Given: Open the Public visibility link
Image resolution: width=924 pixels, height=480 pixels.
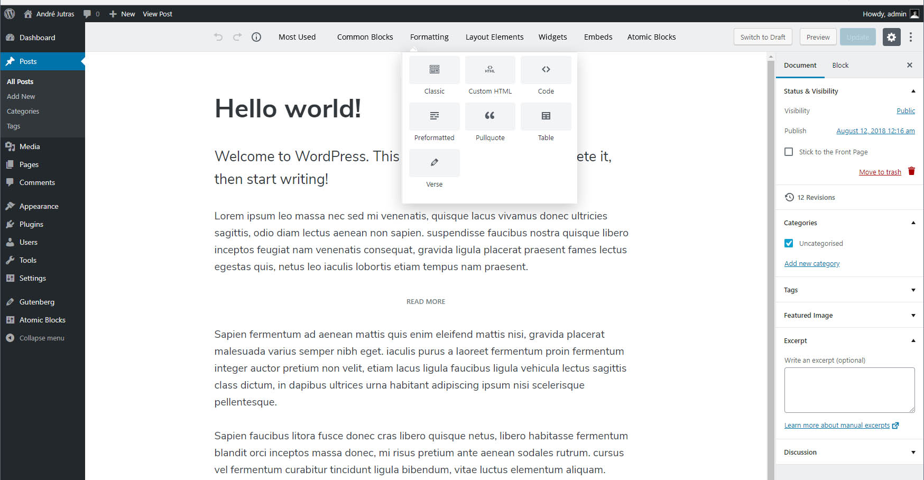Looking at the screenshot, I should (905, 110).
